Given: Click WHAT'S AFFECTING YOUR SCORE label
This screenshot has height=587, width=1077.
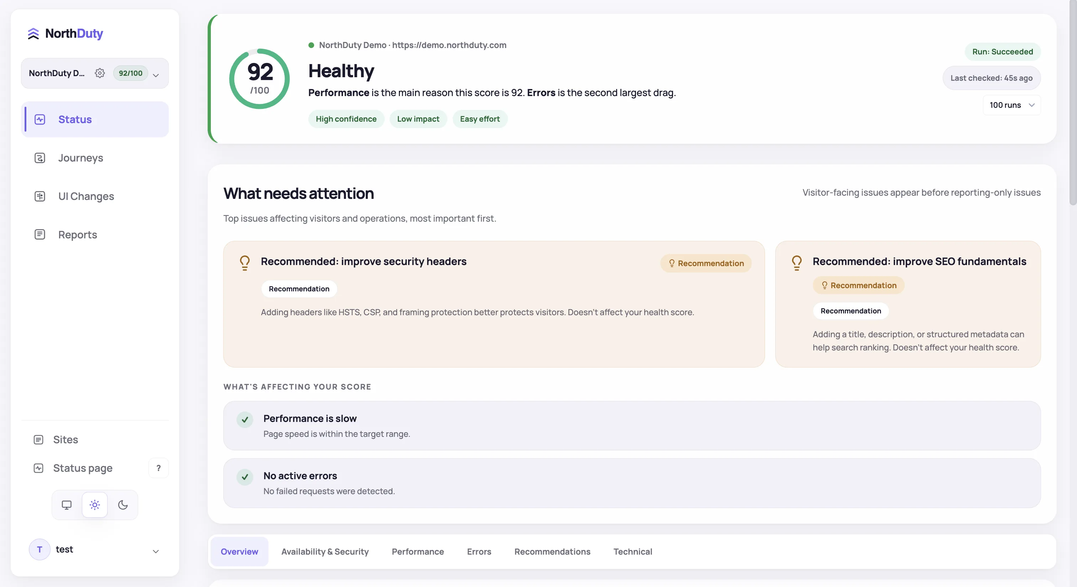Looking at the screenshot, I should click(x=297, y=387).
